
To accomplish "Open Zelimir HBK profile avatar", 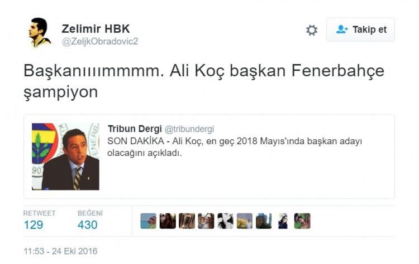I will click(40, 32).
